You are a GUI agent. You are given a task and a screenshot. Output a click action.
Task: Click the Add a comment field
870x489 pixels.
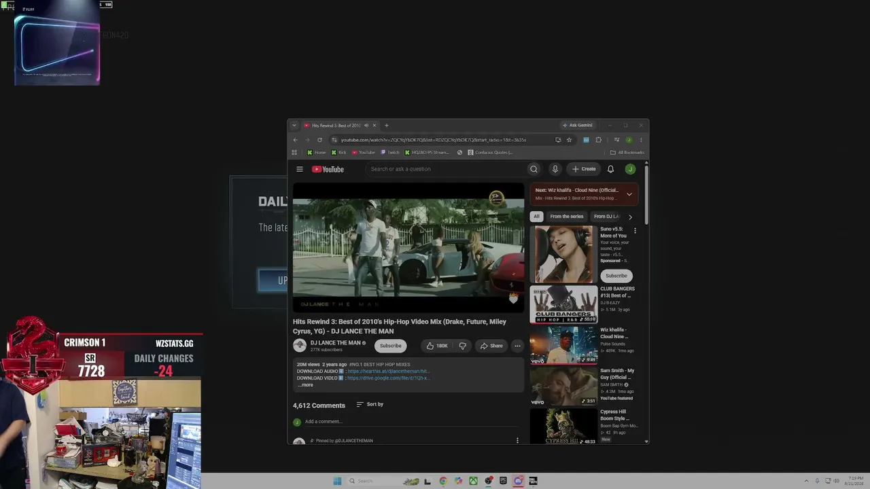click(x=411, y=422)
